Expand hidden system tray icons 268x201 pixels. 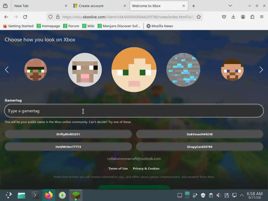[242, 195]
